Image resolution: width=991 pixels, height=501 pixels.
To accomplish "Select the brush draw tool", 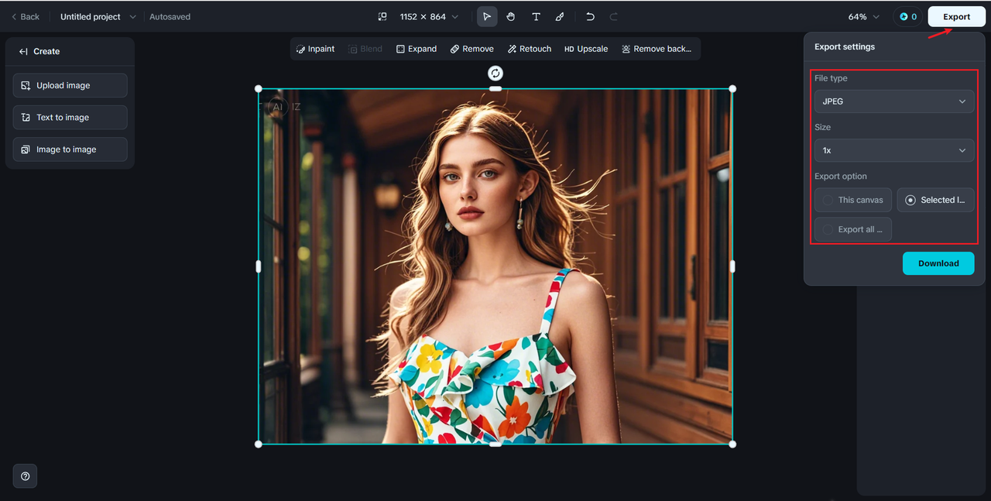I will tap(560, 16).
